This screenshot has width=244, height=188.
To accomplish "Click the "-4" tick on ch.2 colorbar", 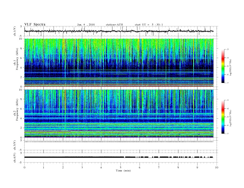I will (227, 109).
